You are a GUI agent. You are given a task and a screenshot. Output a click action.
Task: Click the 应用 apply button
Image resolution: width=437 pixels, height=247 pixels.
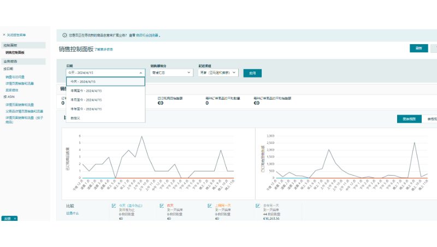pos(252,73)
